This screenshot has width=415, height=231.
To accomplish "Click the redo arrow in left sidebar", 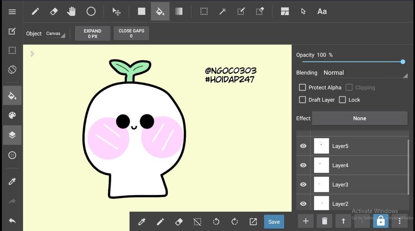I will click(x=12, y=201).
